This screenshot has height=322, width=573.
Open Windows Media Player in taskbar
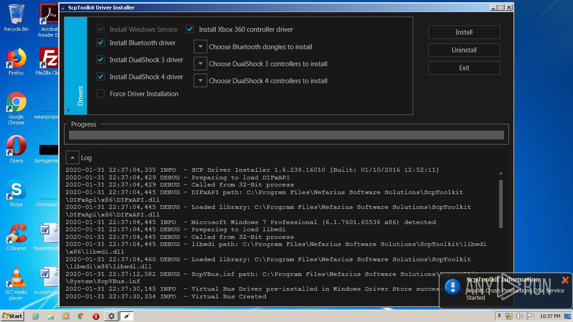pos(66,316)
